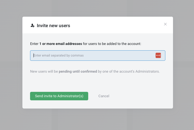194x130 pixels.
Task: Click the dimmed overlay below the dialog
Action: [97, 119]
